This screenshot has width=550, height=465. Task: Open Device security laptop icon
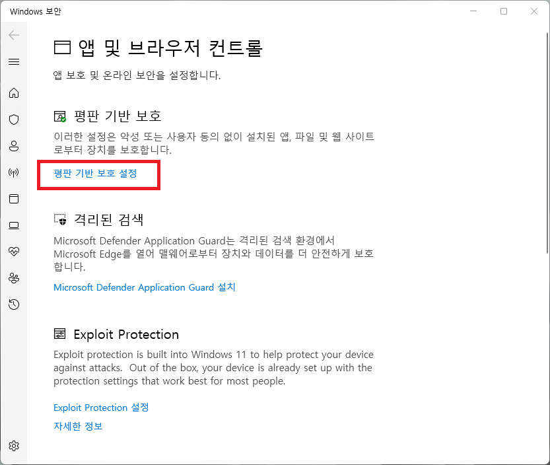pyautogui.click(x=14, y=225)
